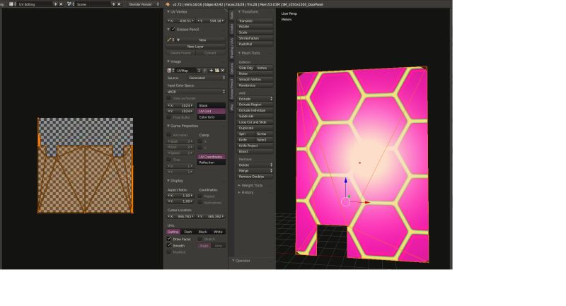This screenshot has height=306, width=566.
Task: Click the grease pencil draw icon
Action: pyautogui.click(x=169, y=40)
